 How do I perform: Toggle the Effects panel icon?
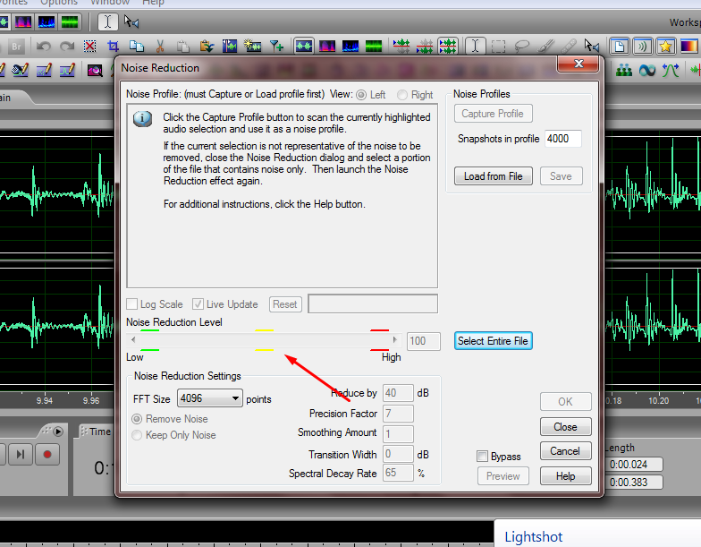coord(642,47)
